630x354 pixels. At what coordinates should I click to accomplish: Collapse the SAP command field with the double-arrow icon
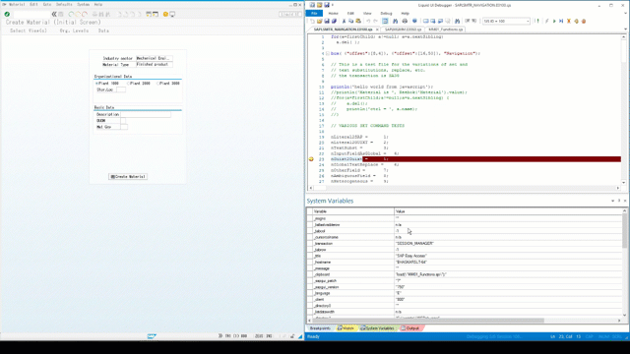click(54, 14)
